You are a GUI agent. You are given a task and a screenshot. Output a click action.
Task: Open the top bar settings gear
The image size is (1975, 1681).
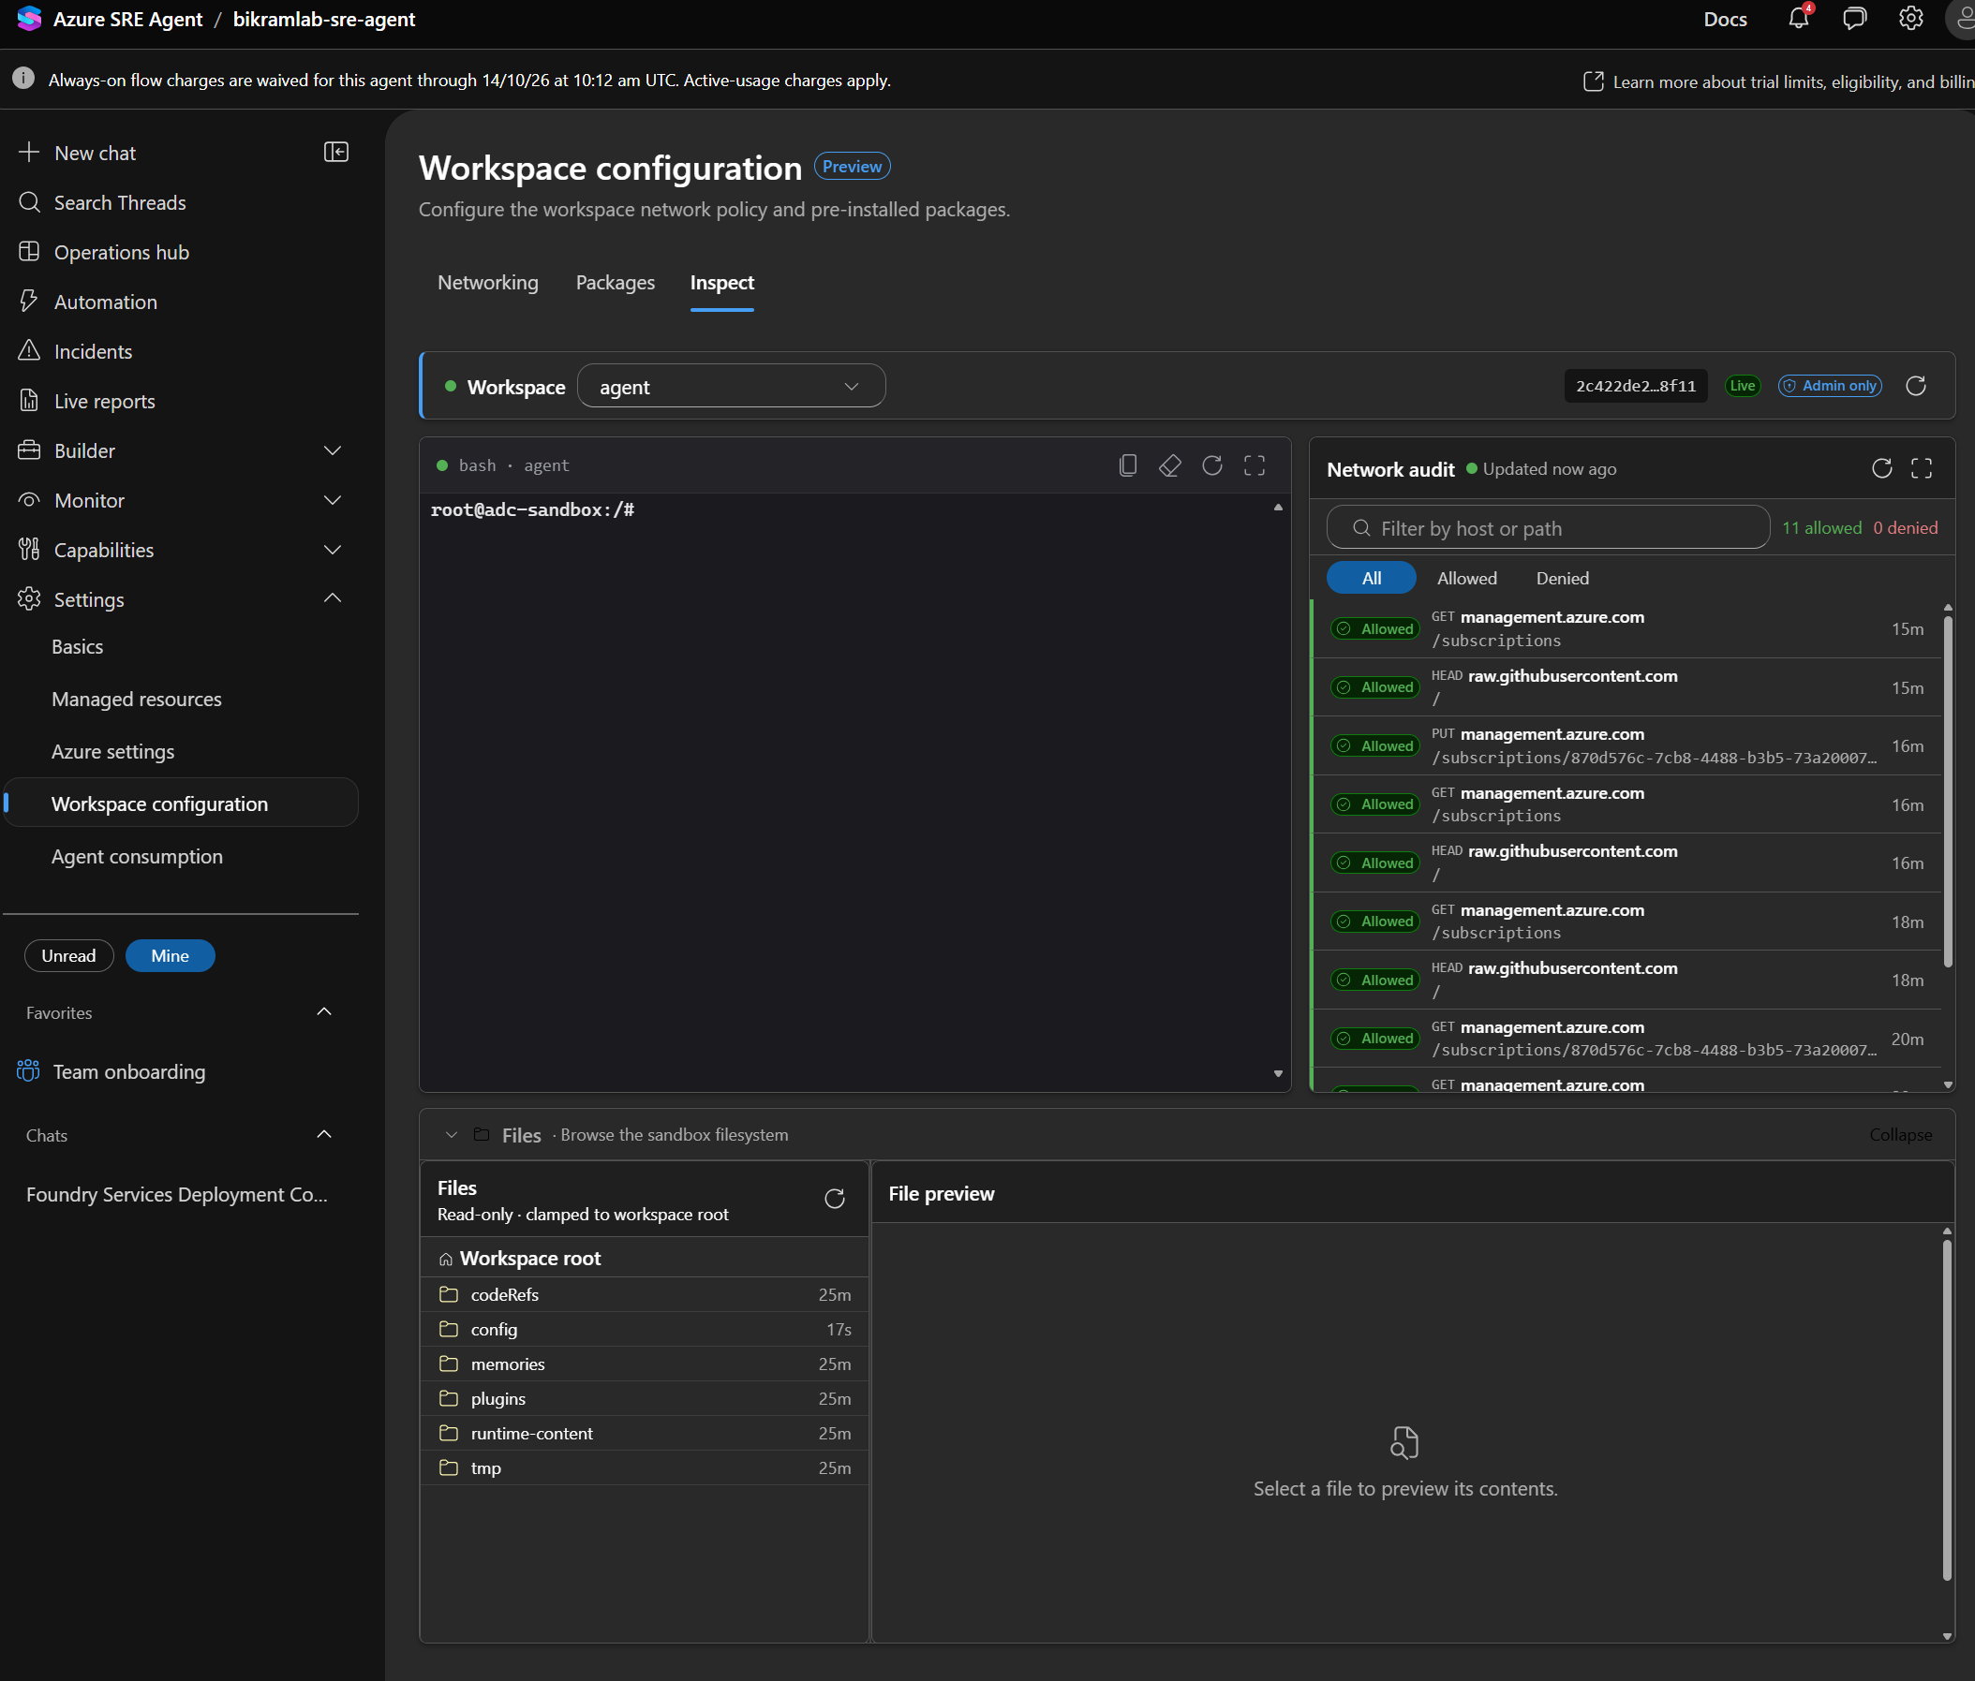click(1911, 18)
